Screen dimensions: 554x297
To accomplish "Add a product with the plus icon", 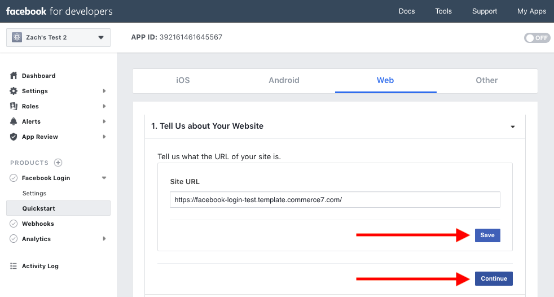I will pos(58,163).
